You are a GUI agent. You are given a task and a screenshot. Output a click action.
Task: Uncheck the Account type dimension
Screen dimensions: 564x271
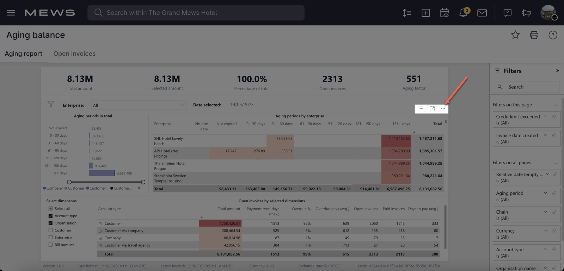[50, 216]
